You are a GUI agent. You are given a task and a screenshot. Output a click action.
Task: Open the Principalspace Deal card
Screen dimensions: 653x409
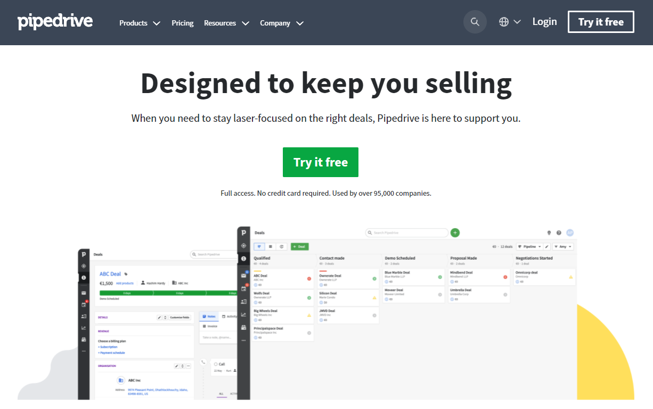[x=283, y=332]
